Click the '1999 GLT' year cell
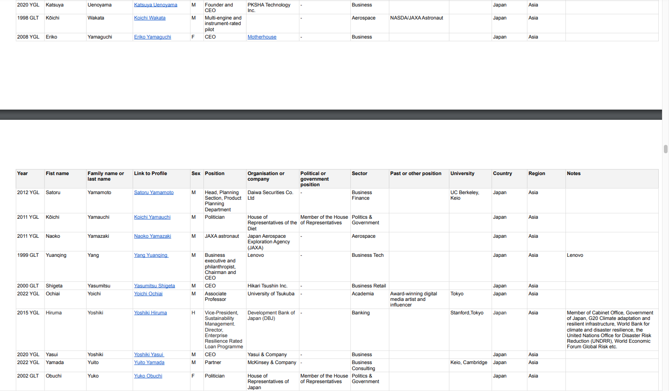Image resolution: width=669 pixels, height=391 pixels. [30, 267]
